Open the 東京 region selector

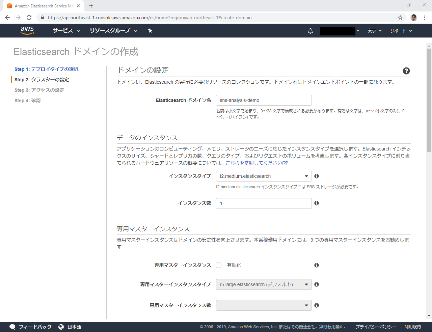pyautogui.click(x=374, y=31)
